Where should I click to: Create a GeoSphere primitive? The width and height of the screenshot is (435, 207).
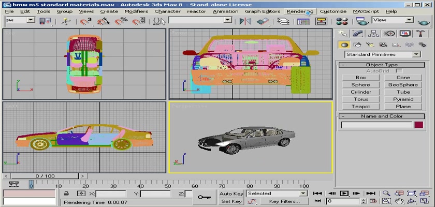pos(403,85)
